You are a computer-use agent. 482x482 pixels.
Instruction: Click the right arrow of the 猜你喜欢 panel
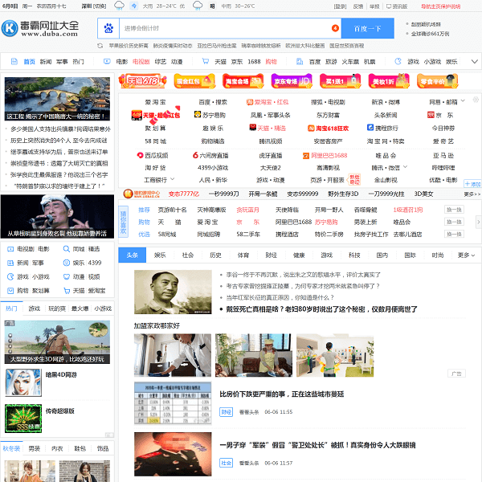click(478, 222)
